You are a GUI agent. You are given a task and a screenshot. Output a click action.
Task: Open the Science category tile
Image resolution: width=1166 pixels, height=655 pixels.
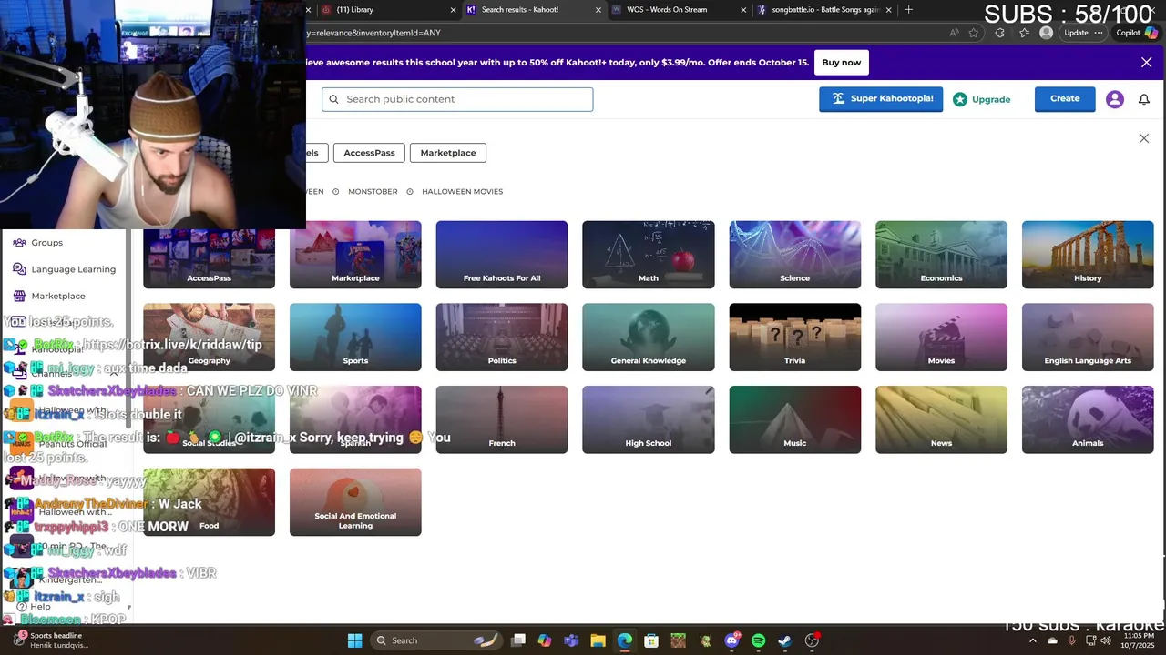click(x=794, y=255)
